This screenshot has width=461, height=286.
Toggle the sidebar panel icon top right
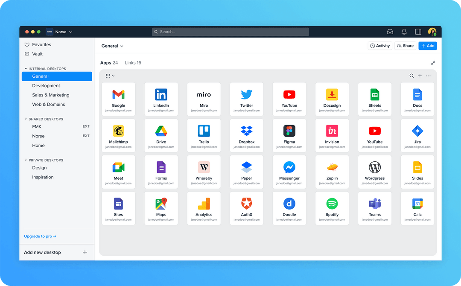[418, 31]
